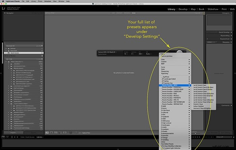Open the Library menu in menu bar
236x150 pixels.
click(33, 1)
